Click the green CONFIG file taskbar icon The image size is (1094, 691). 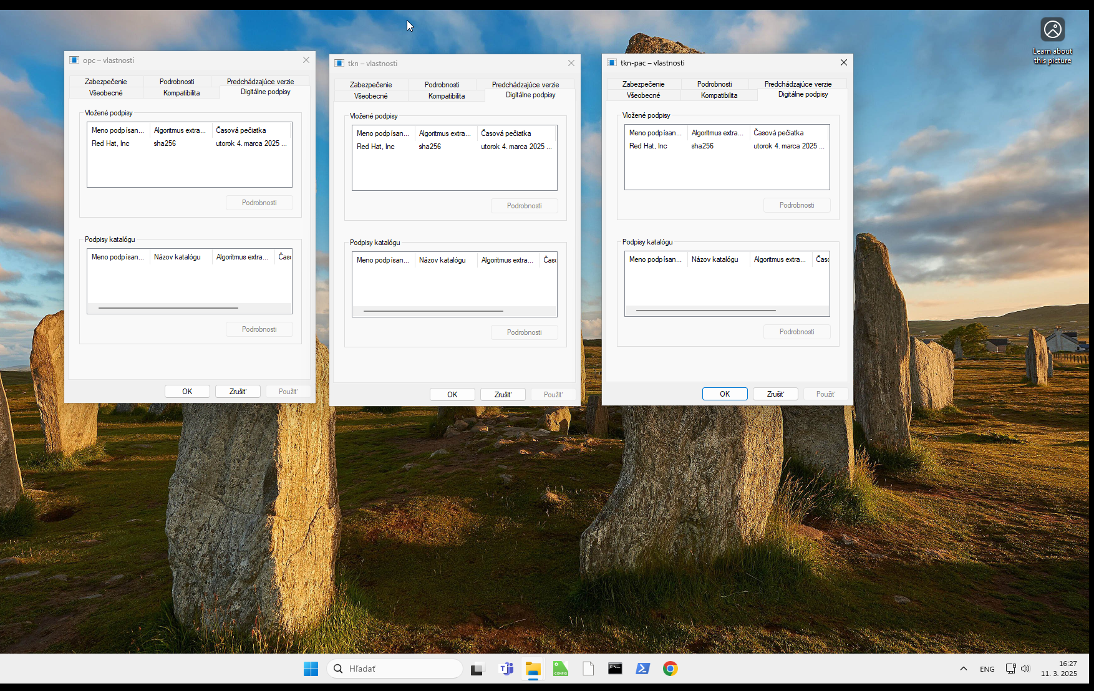561,669
